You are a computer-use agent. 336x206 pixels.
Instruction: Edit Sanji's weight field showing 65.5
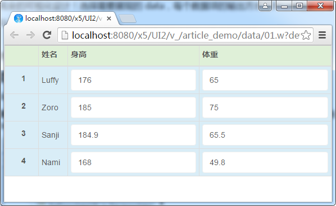265,135
